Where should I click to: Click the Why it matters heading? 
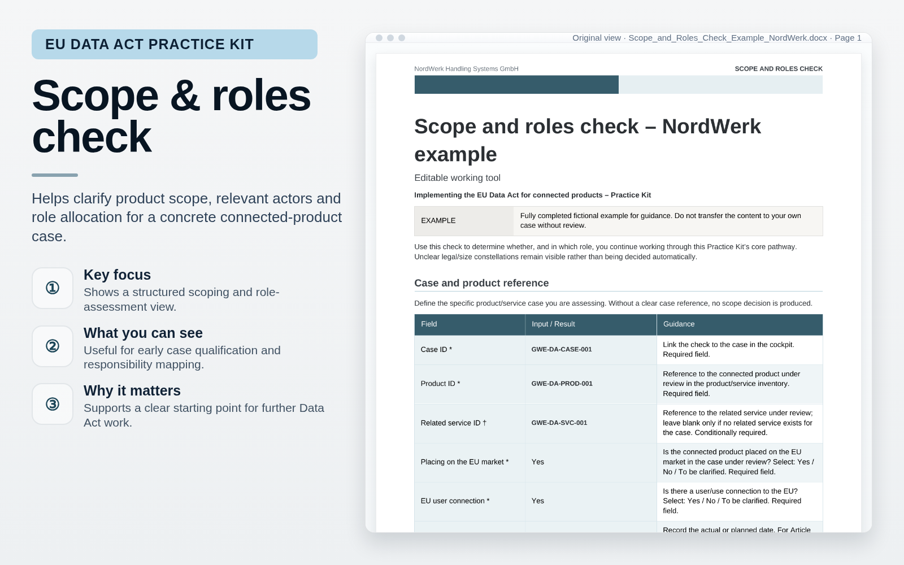click(132, 390)
